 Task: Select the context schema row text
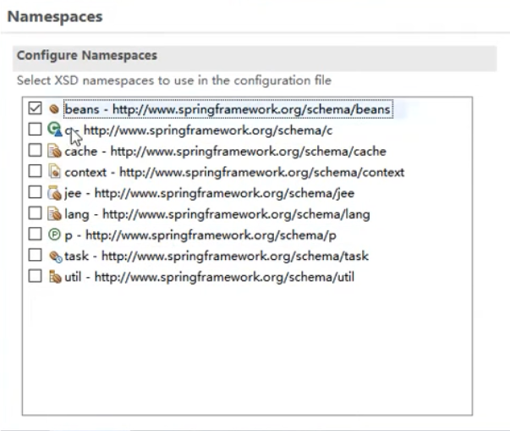[x=234, y=172]
